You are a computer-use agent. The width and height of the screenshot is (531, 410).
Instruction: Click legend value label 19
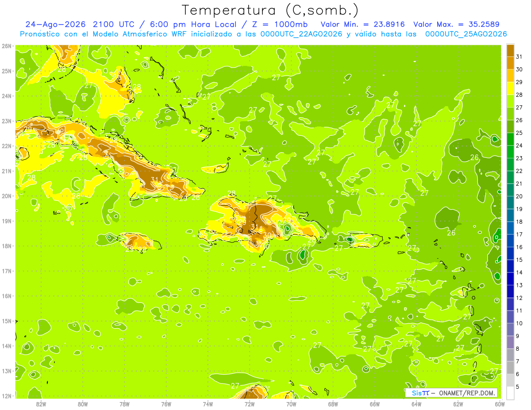tap(519, 209)
